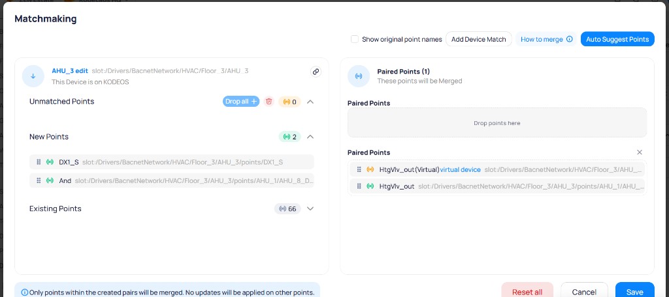Image resolution: width=669 pixels, height=297 pixels.
Task: Open the How to merge help
Action: (x=546, y=39)
